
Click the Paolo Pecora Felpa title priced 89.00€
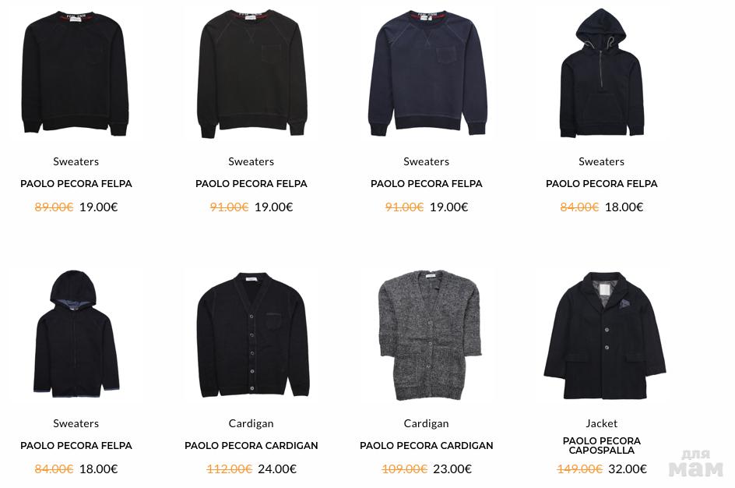(76, 184)
